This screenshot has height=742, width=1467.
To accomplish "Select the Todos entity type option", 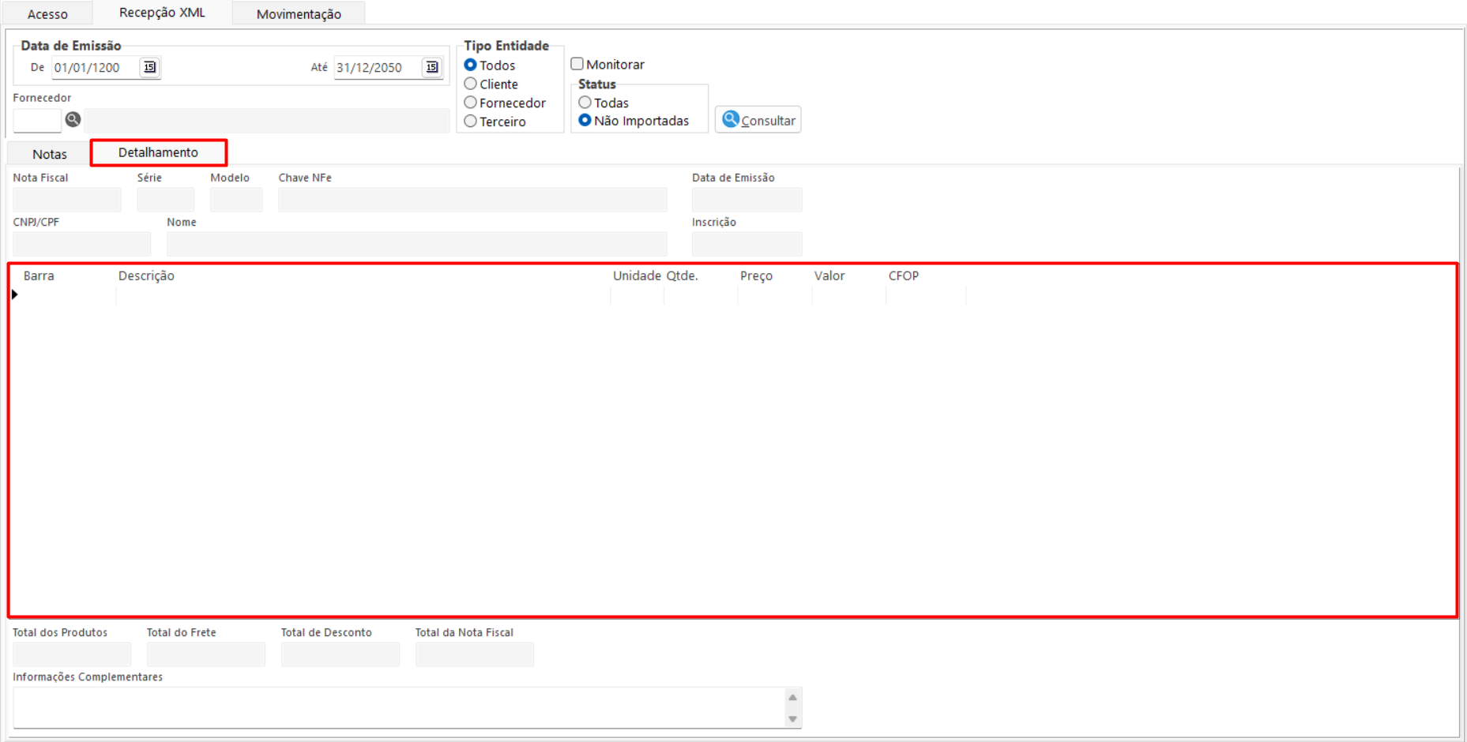I will pos(471,65).
